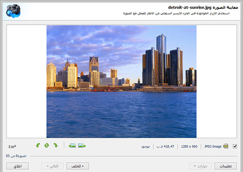Go to previous image with left-arrow picture icon
243x172 pixels.
(72, 146)
